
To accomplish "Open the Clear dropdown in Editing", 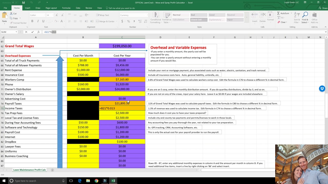I will click(282, 22).
